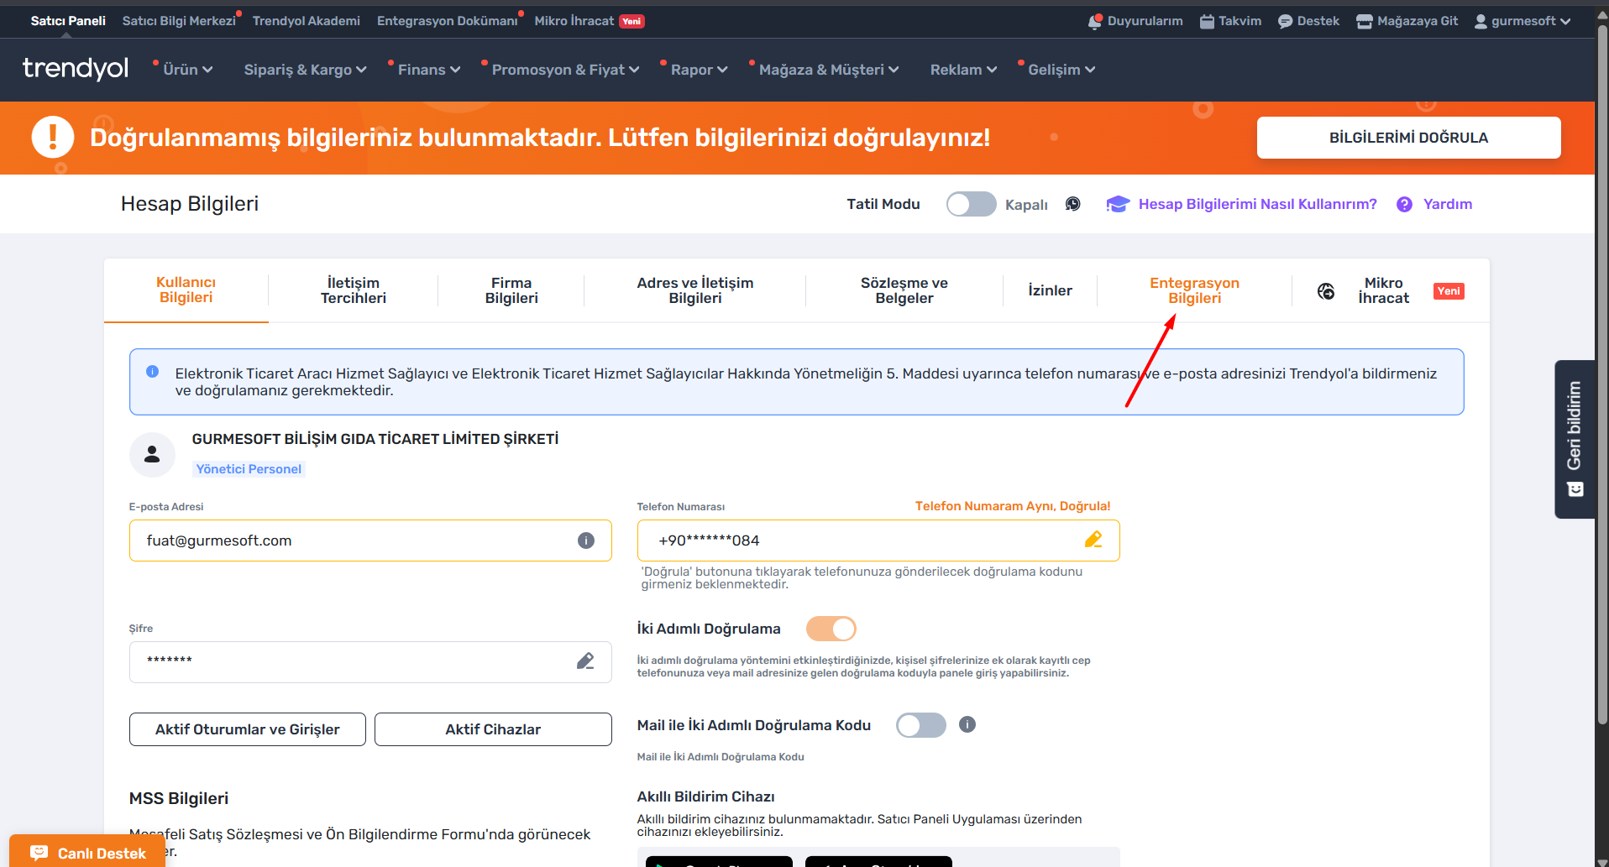Click the BİLGİLERİMİ DOĞRULA button
The width and height of the screenshot is (1609, 867).
[x=1409, y=138]
